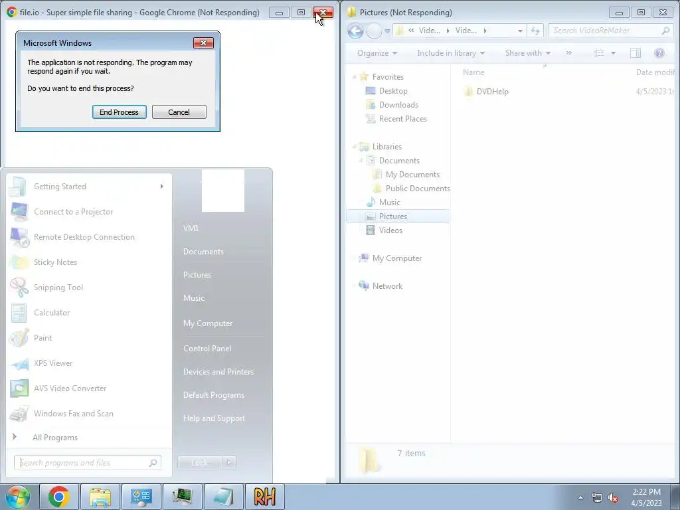This screenshot has height=510, width=680.
Task: Click the Windows Start orb
Action: (18, 497)
